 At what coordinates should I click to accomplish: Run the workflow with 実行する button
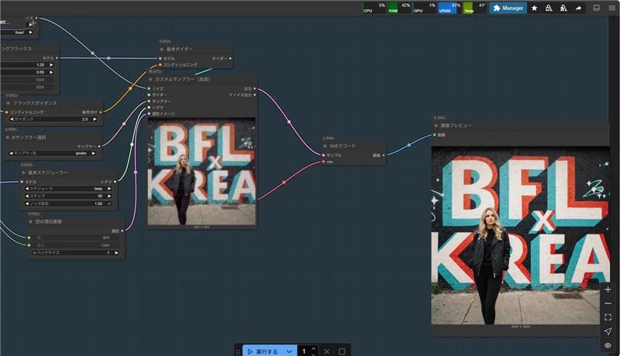[x=263, y=351]
